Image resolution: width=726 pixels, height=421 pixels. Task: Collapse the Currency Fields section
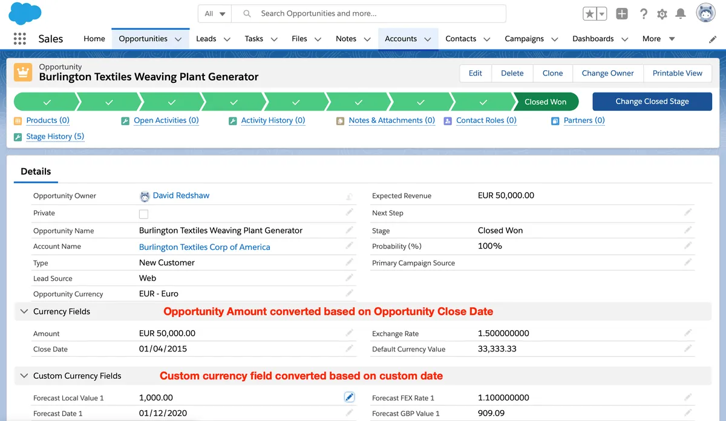pyautogui.click(x=24, y=312)
